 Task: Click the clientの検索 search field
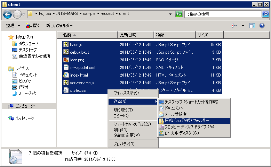tap(223, 14)
